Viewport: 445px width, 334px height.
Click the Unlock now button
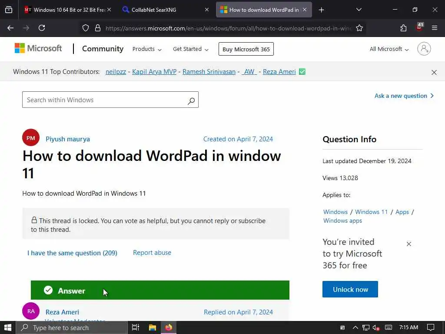[x=350, y=289]
